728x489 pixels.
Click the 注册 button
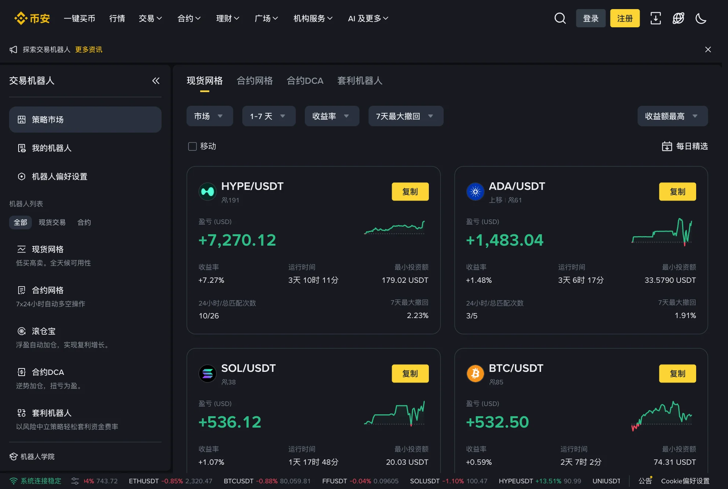(x=625, y=18)
